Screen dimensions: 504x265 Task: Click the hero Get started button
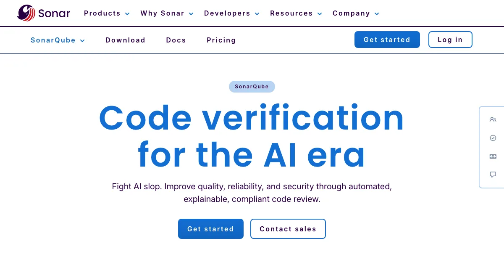coord(210,229)
